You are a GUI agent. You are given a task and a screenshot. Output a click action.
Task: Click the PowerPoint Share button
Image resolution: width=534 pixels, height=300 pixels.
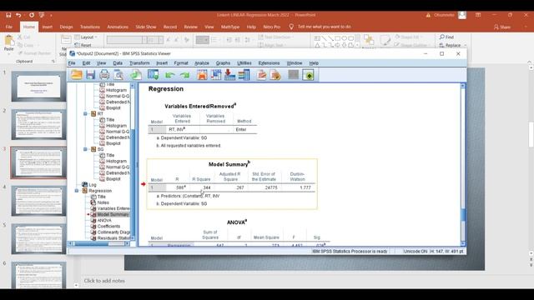coord(502,27)
